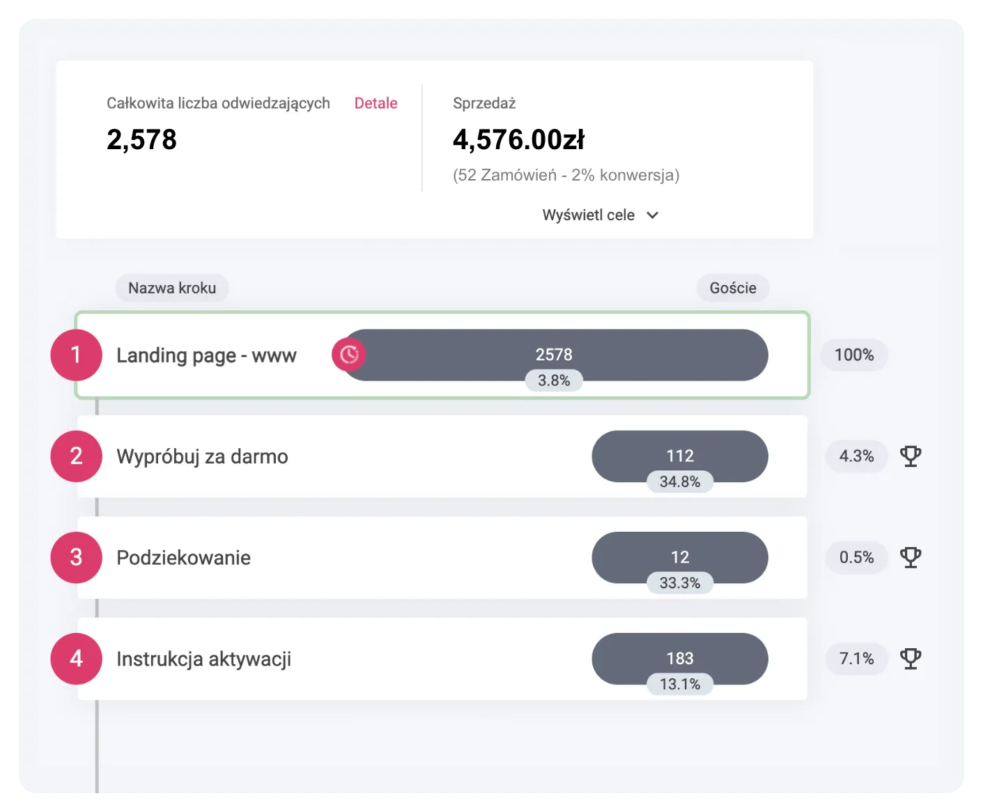
Task: Click the 2578 visitors bar
Action: pos(554,355)
